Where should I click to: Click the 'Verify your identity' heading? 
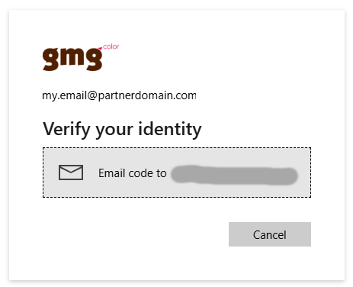click(122, 130)
